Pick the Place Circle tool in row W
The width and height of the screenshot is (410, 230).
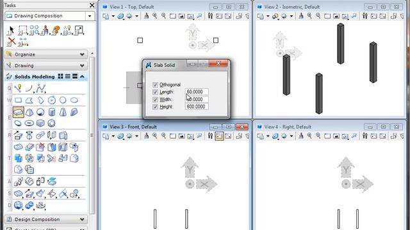(x=63, y=100)
